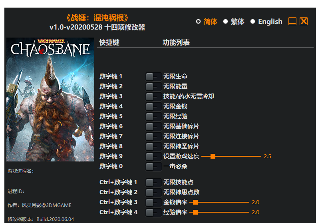Viewport: 320px width, 223px height.
Task: Click the title 《战锤：混沌祸根》
Action: [x=97, y=18]
